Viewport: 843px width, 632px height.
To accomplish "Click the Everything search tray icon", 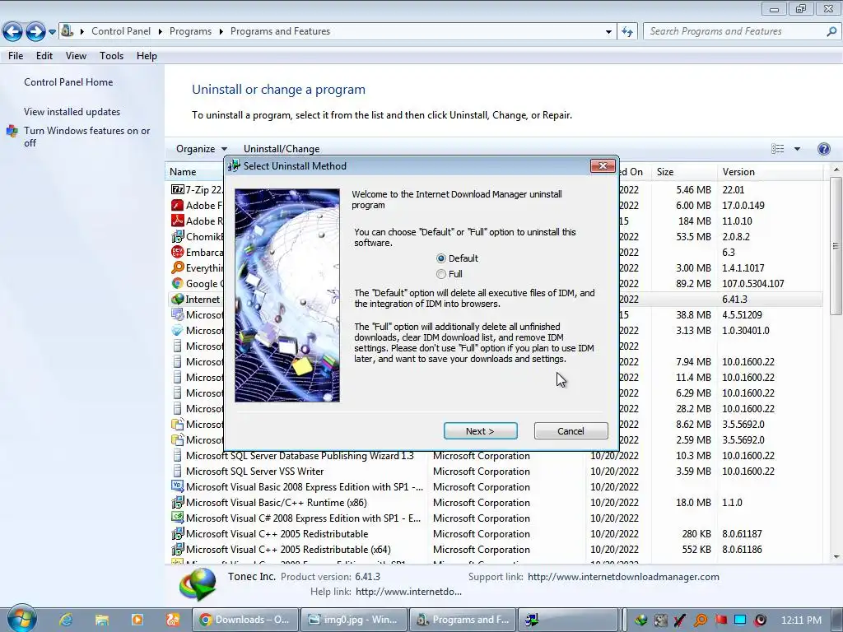I will pos(701,620).
